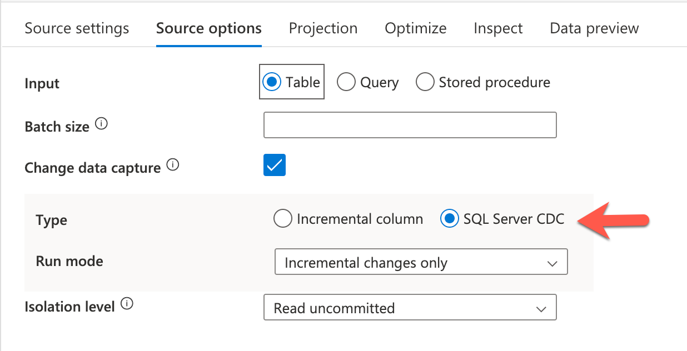Screen dimensions: 687x351
Task: Select the Stored procedure radio option
Action: click(425, 83)
